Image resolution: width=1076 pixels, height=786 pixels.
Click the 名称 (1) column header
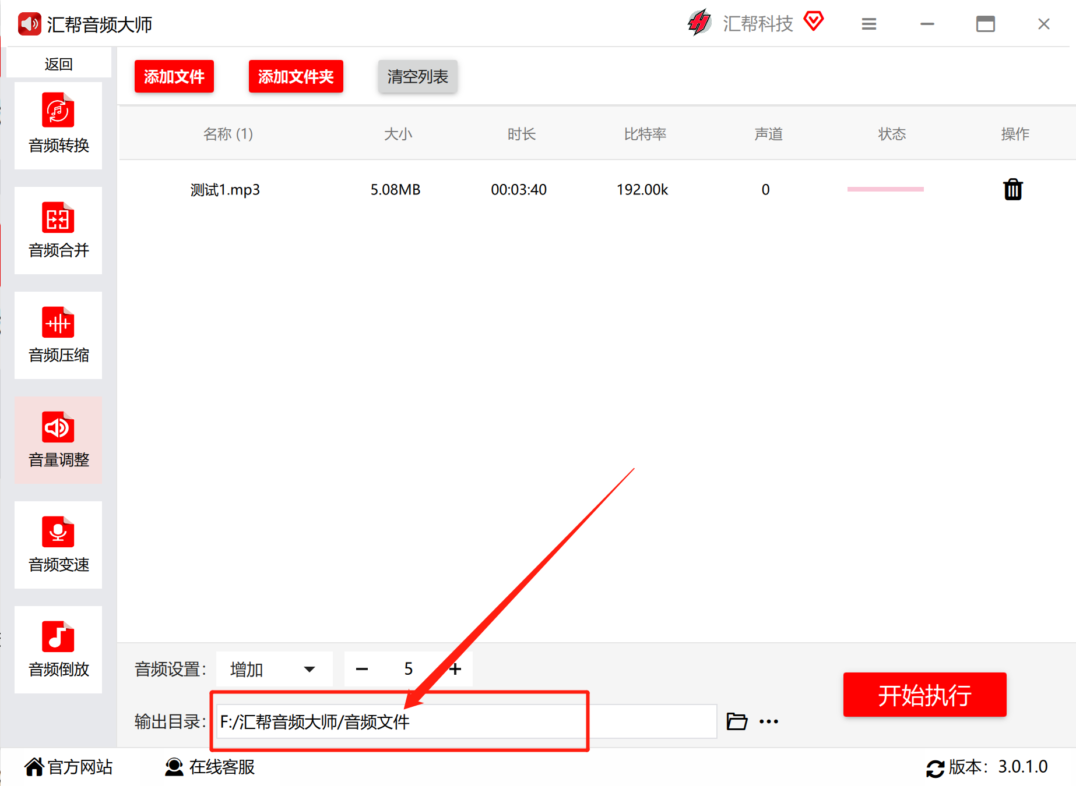228,134
